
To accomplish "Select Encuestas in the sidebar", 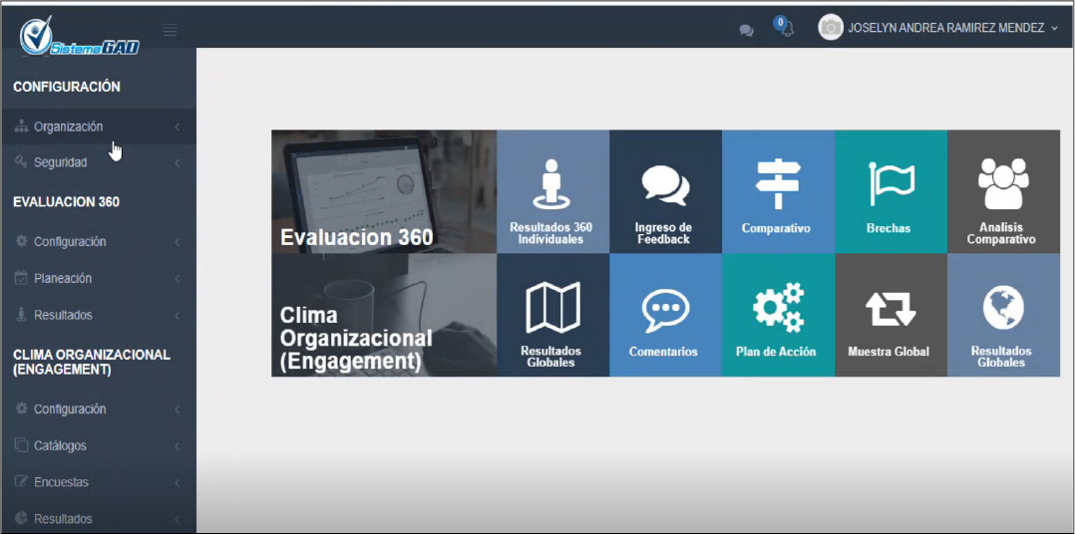I will tap(61, 482).
